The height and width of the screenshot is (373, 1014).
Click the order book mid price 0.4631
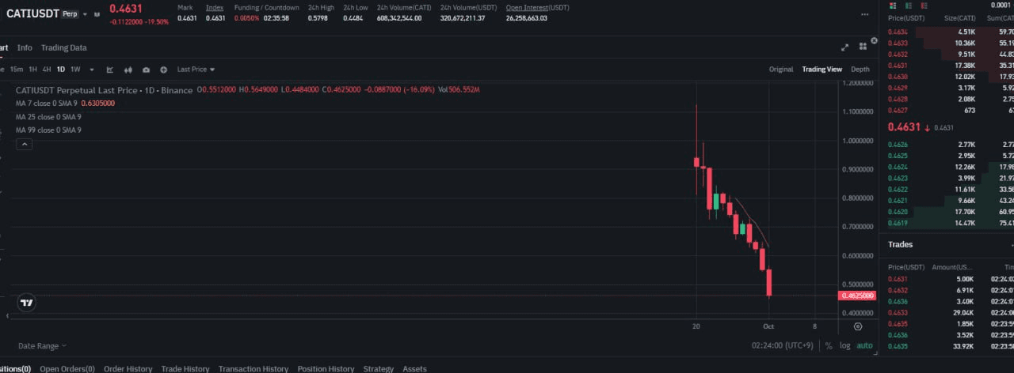click(904, 126)
